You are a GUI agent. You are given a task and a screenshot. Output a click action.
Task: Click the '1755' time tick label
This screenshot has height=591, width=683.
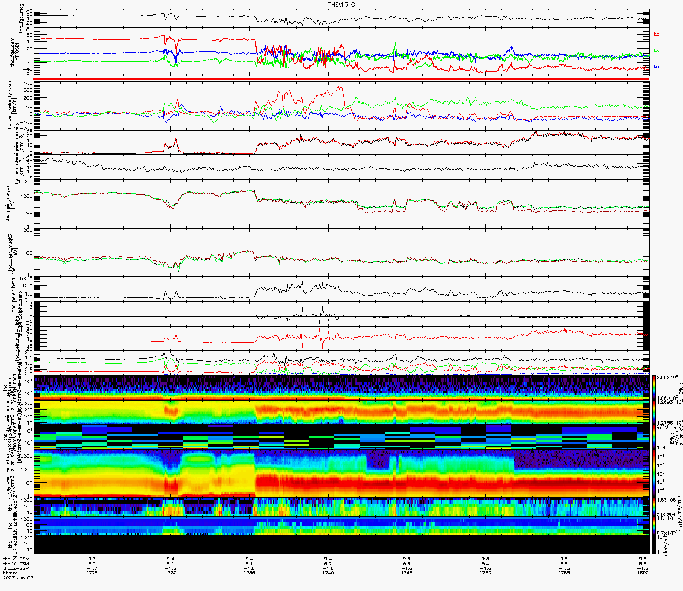coord(564,573)
